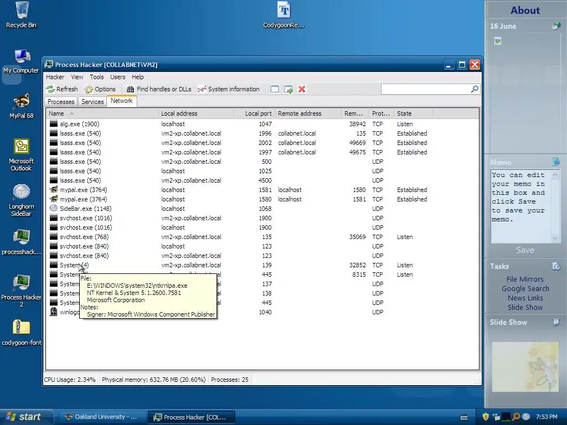Open the Google Search link
This screenshot has height=425, width=567.
tap(525, 289)
